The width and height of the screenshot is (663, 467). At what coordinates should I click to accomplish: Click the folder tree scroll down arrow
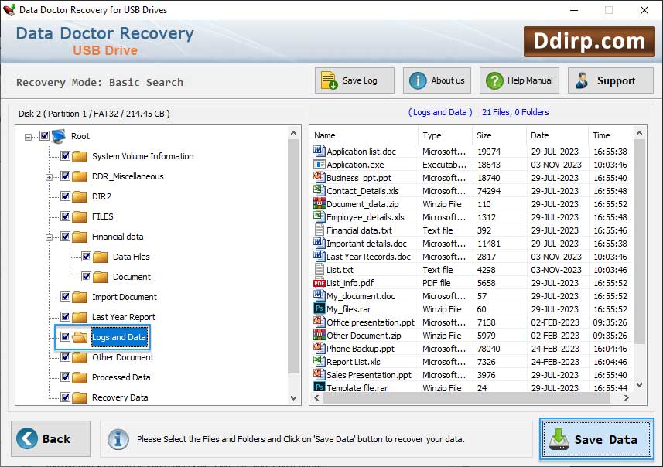pyautogui.click(x=293, y=397)
